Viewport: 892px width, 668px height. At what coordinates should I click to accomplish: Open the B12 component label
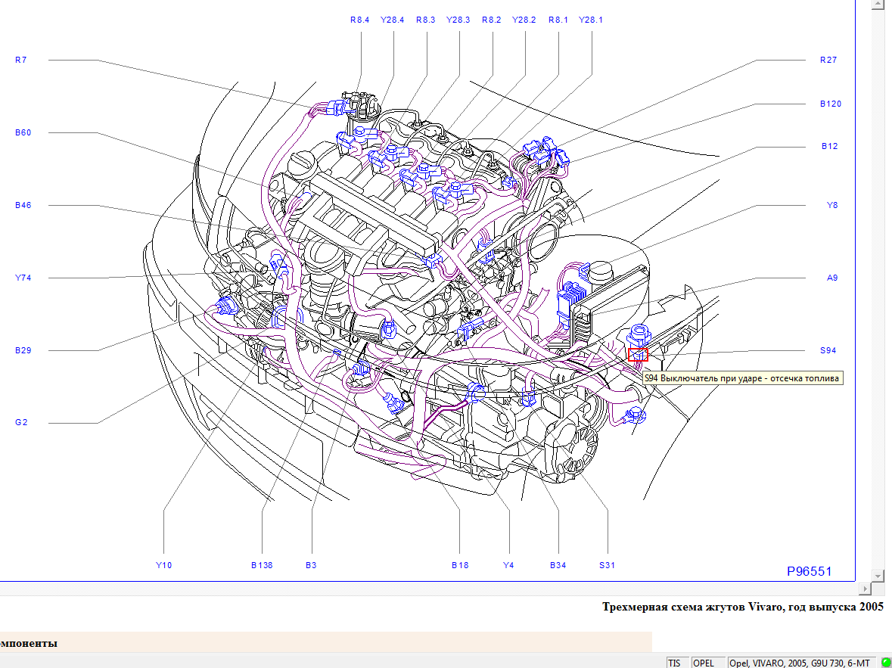[829, 146]
